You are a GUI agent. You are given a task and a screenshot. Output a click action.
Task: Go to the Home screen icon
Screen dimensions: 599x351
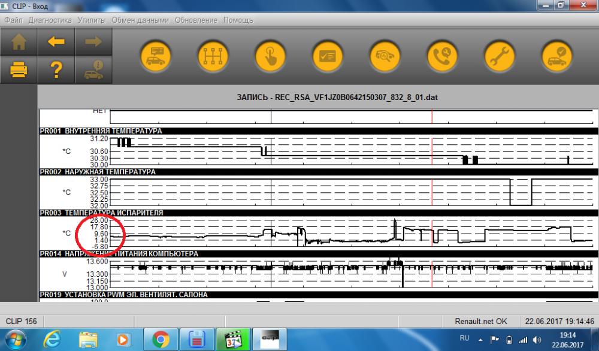(19, 42)
